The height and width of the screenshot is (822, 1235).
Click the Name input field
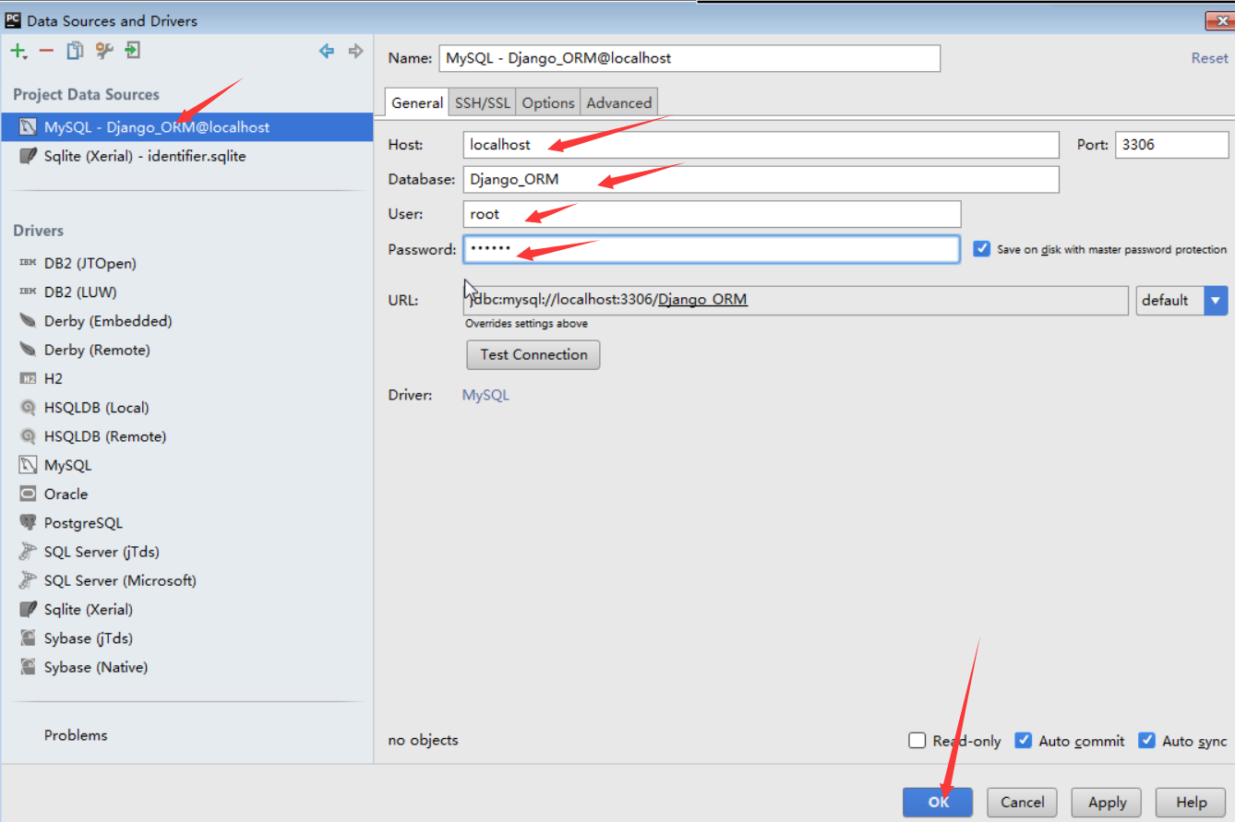[689, 58]
